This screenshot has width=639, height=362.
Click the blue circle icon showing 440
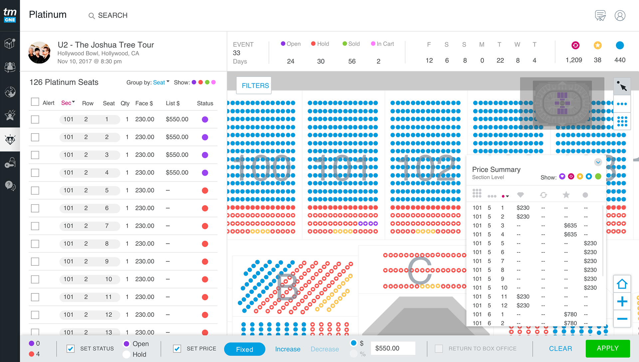620,45
